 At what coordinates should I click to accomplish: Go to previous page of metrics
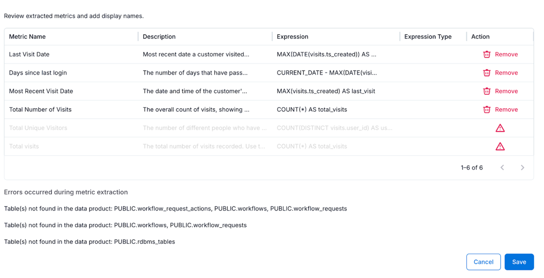(x=502, y=168)
